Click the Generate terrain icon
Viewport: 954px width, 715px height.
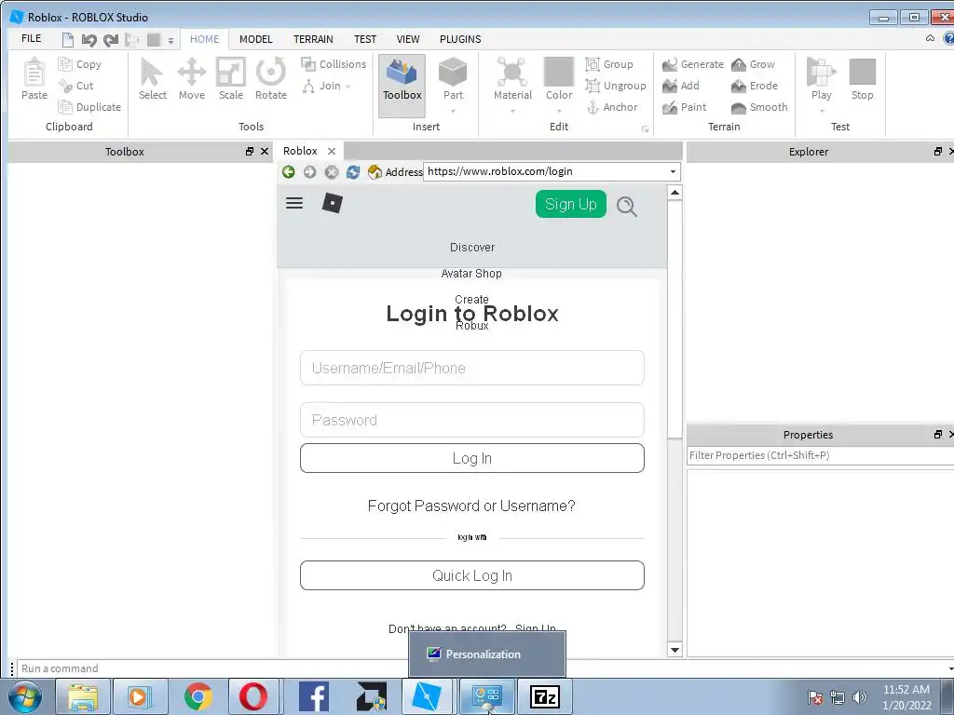(670, 64)
